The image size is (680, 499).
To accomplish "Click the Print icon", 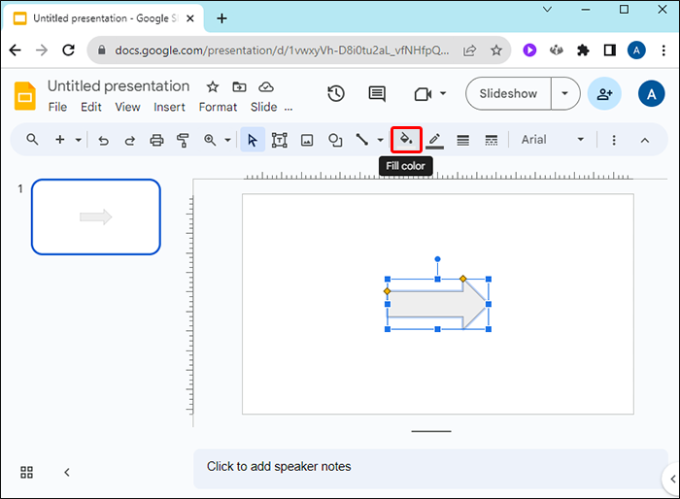I will [156, 140].
